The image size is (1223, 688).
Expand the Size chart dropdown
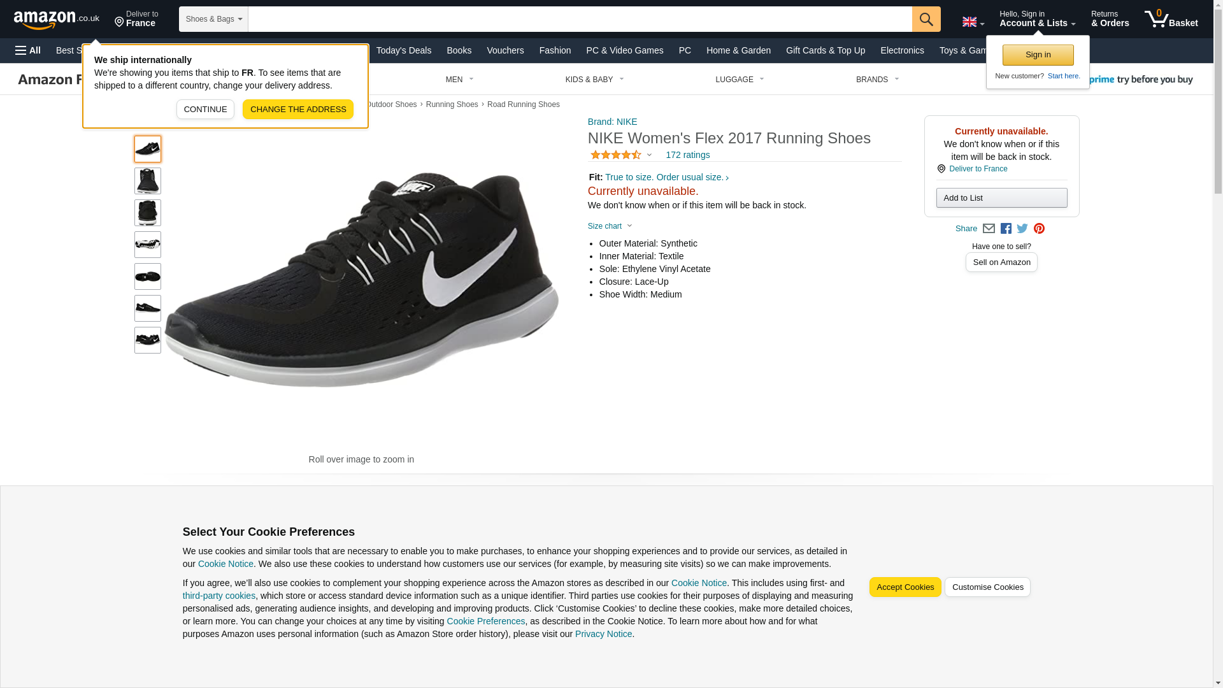coord(610,226)
